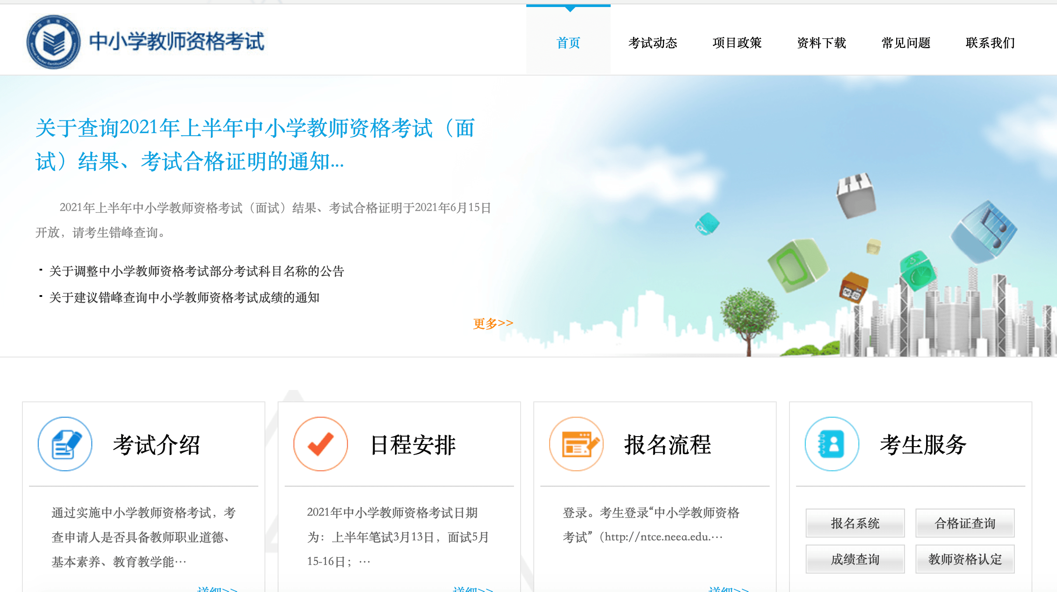The width and height of the screenshot is (1057, 592).
Task: Click the 中小学教师资格考试 site title
Action: [x=177, y=42]
